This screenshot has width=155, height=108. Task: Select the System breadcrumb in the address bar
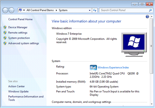tap(63, 10)
